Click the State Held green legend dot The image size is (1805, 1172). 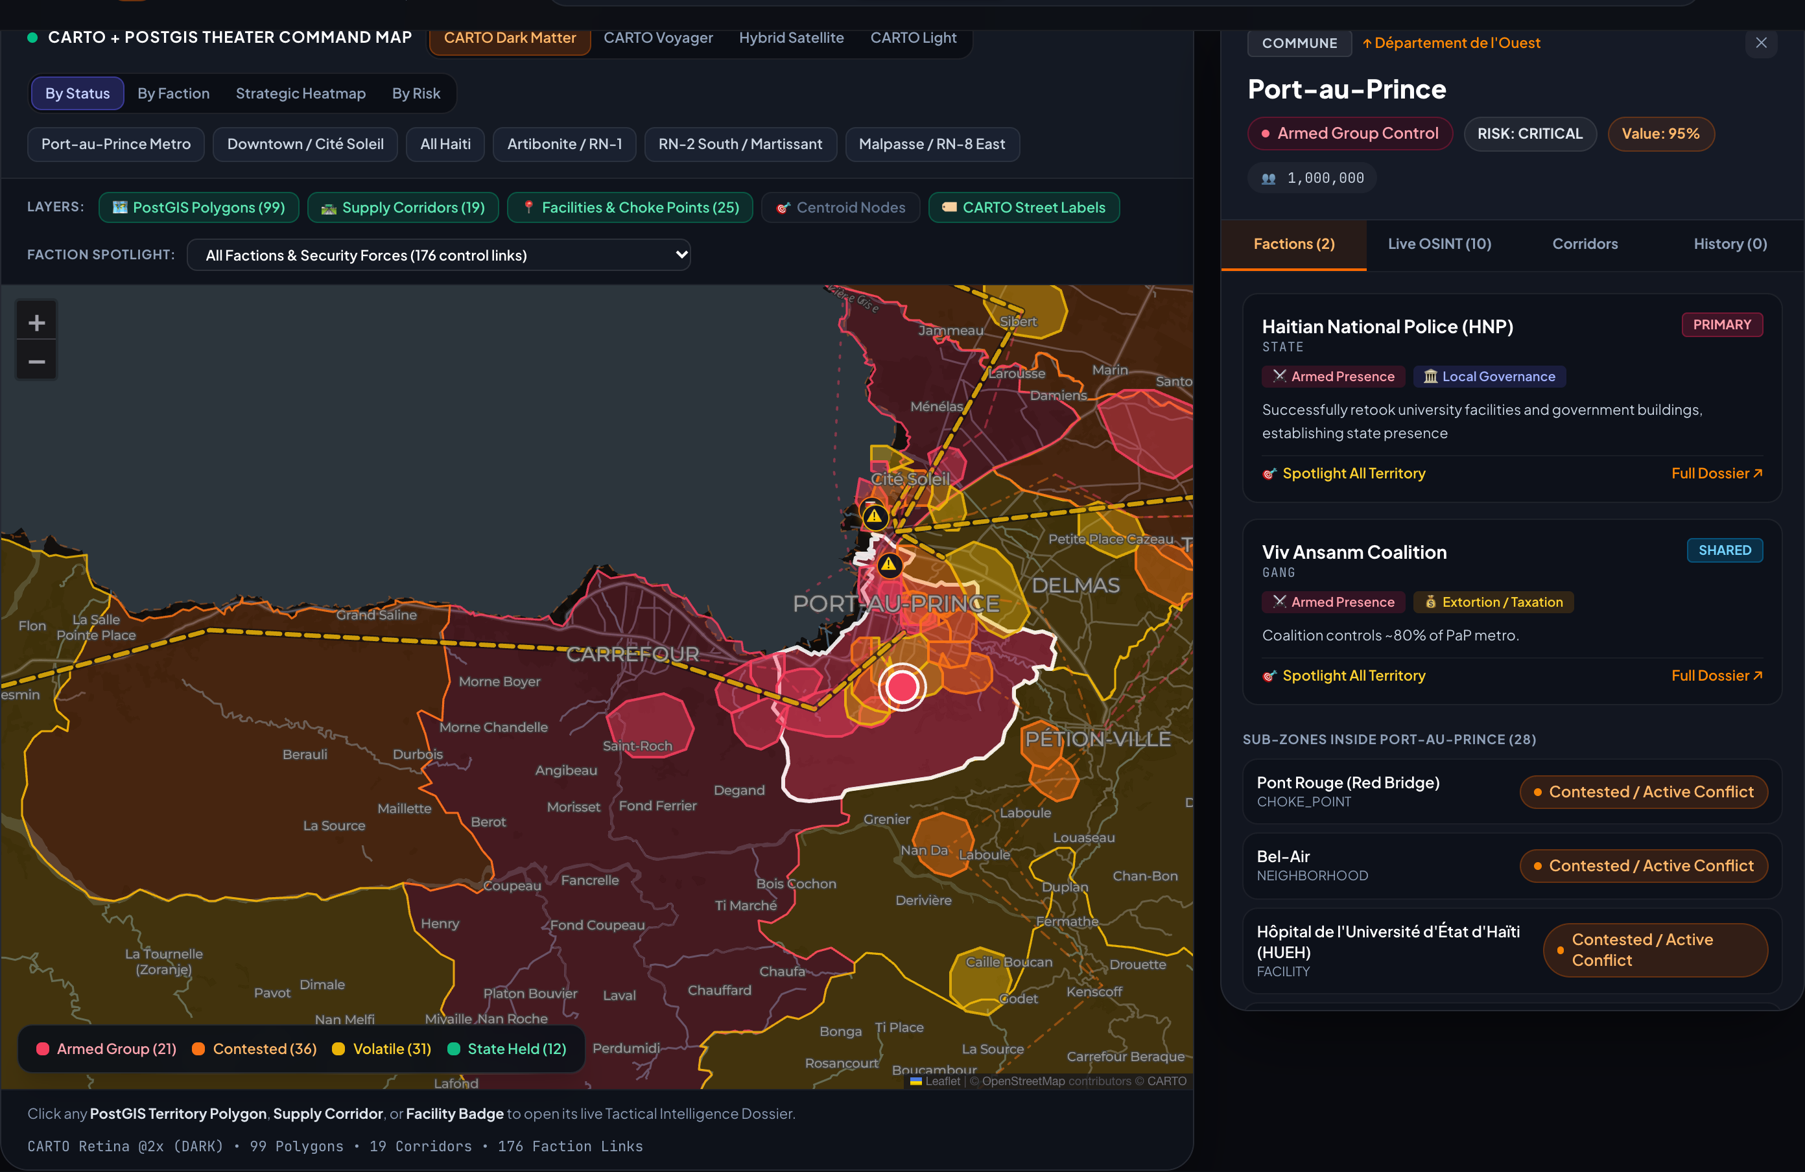click(454, 1048)
